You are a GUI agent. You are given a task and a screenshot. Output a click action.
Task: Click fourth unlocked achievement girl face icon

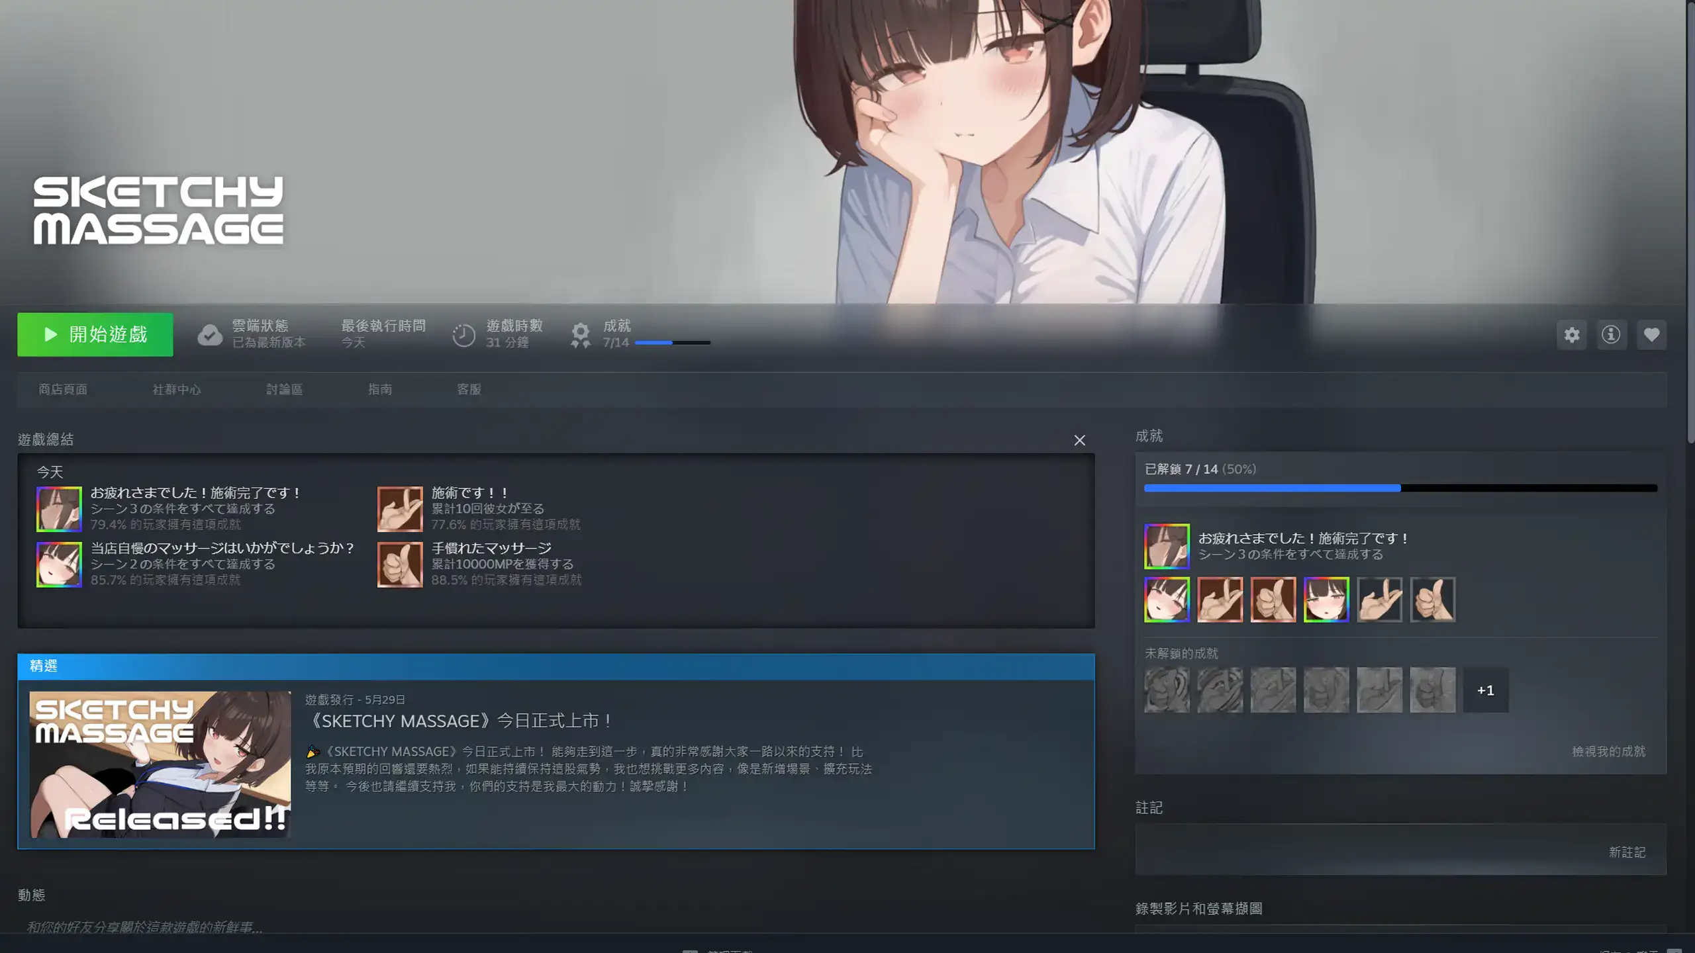(1326, 600)
